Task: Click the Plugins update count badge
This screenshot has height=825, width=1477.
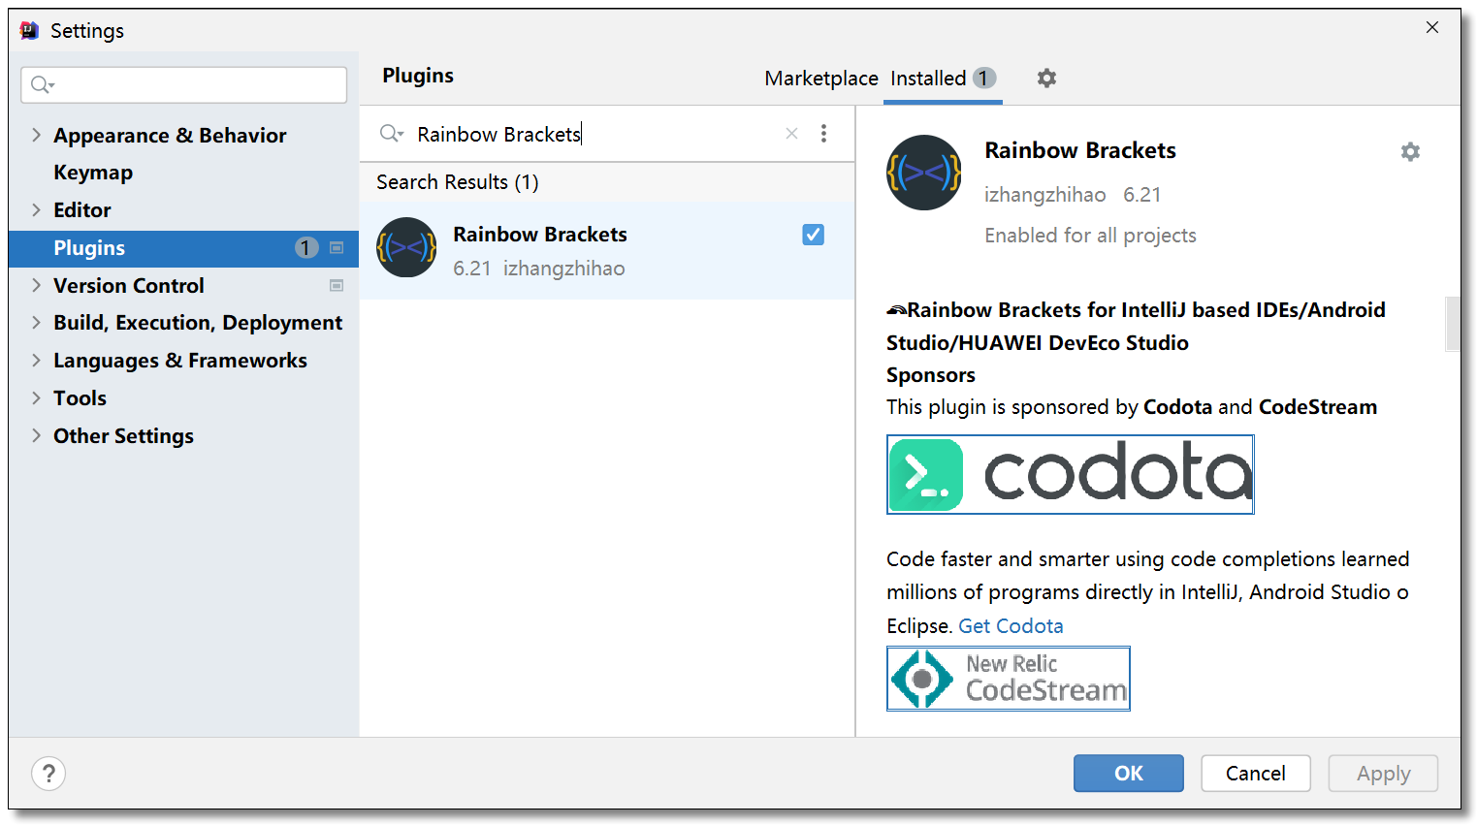Action: click(x=306, y=248)
